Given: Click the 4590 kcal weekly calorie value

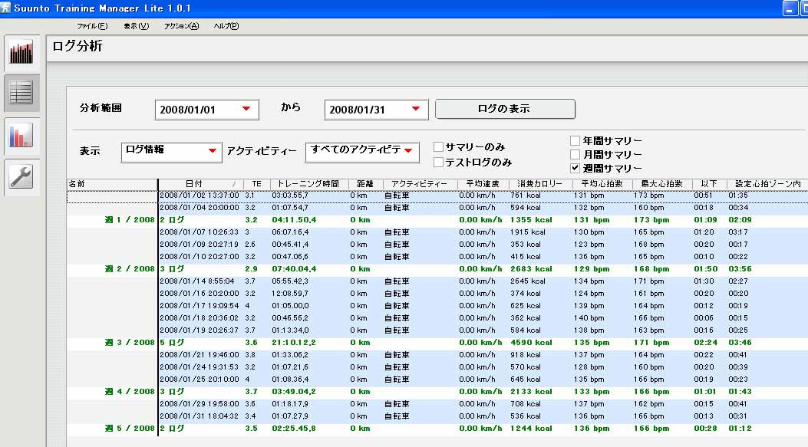Looking at the screenshot, I should pyautogui.click(x=531, y=343).
